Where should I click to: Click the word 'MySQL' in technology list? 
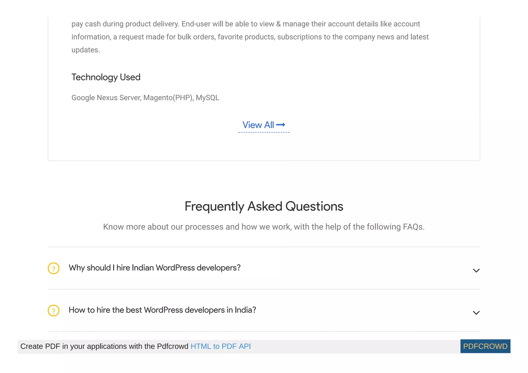click(x=207, y=98)
